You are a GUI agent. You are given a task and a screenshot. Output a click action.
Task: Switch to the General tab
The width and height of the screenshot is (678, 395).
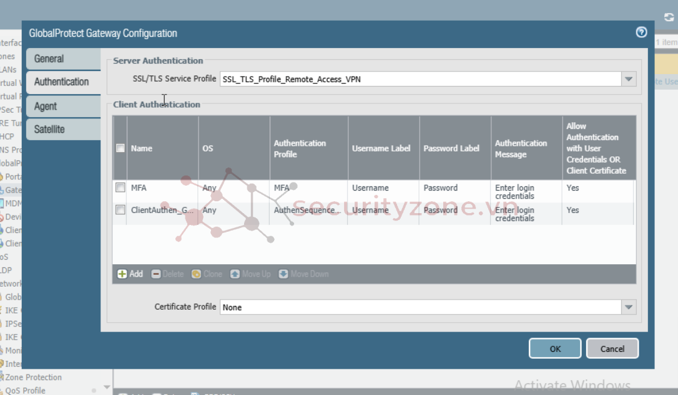point(62,59)
